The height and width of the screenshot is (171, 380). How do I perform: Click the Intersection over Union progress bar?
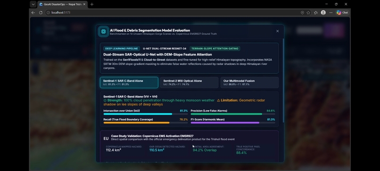pos(145,114)
